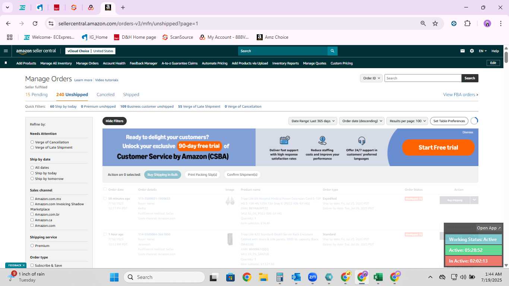The height and width of the screenshot is (286, 509).
Task: Open the browser extensions puzzle icon
Action: (467, 23)
